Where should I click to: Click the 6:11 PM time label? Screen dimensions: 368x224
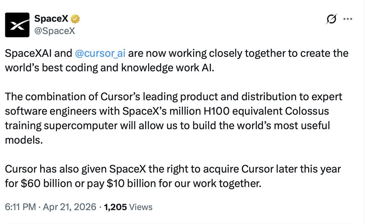[x=20, y=207]
